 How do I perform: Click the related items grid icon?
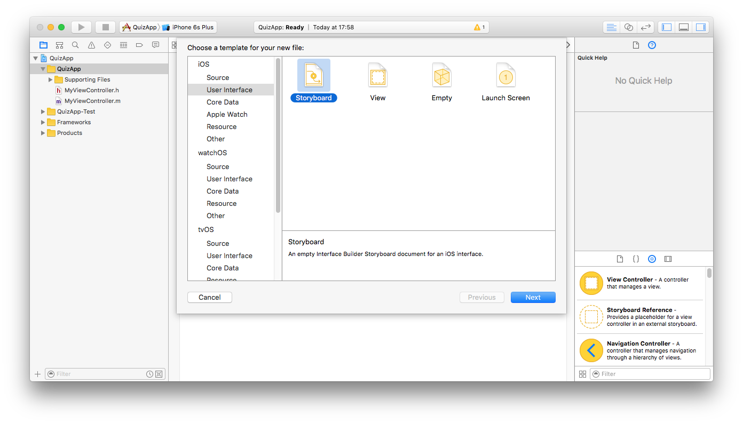(174, 45)
